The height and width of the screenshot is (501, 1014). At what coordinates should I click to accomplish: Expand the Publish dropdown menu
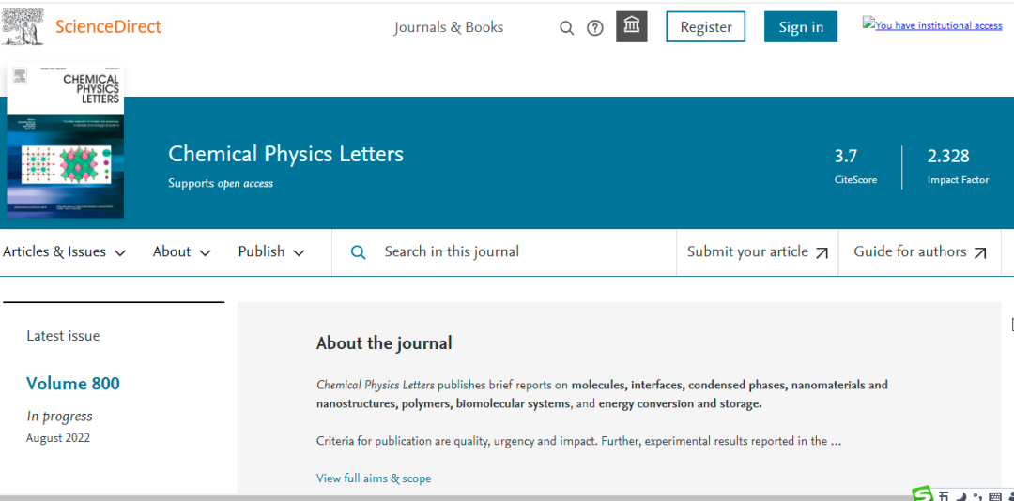pyautogui.click(x=270, y=252)
